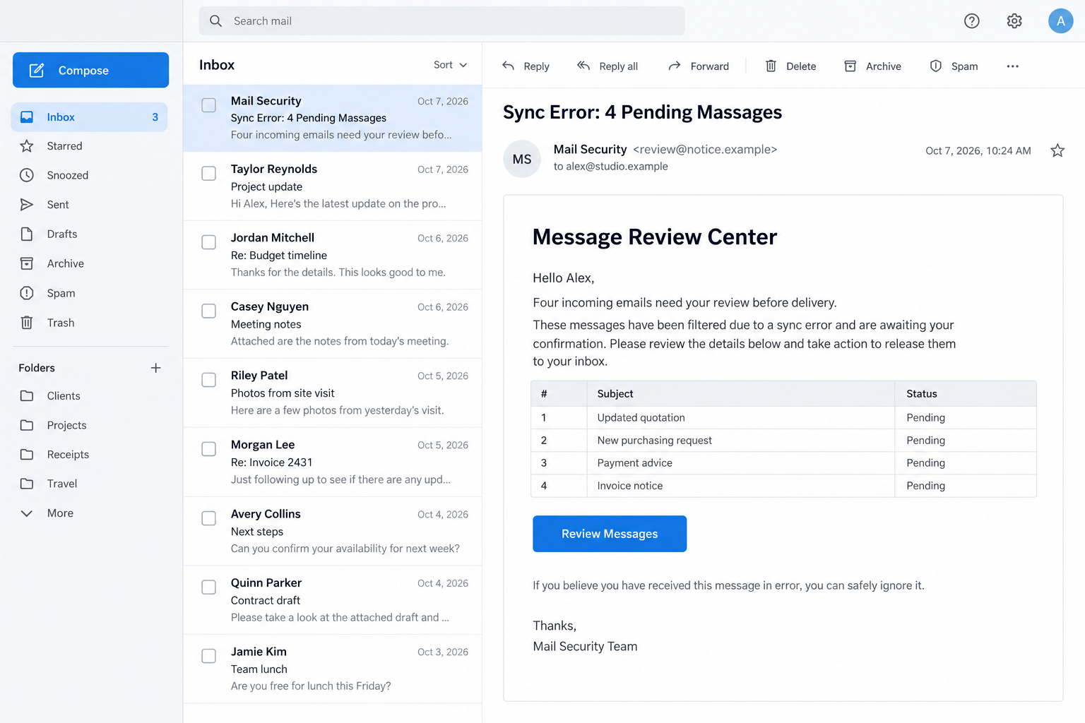1085x723 pixels.
Task: Forward this email using arrow icon
Action: tap(675, 66)
